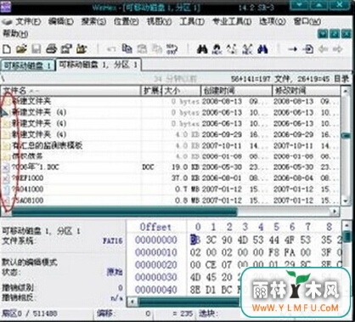Click the Undo arrow icon

click(111, 49)
